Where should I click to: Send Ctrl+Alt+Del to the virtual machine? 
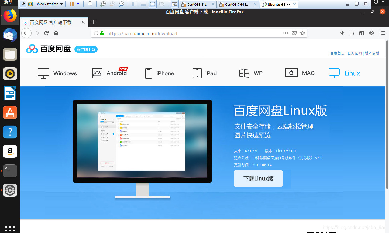pos(90,4)
